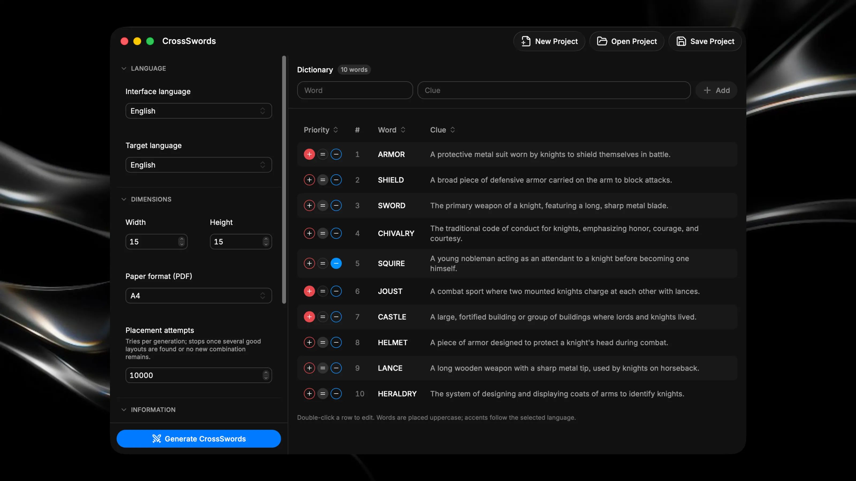Lower priority of CHIVALRY
The image size is (856, 481).
tap(336, 233)
